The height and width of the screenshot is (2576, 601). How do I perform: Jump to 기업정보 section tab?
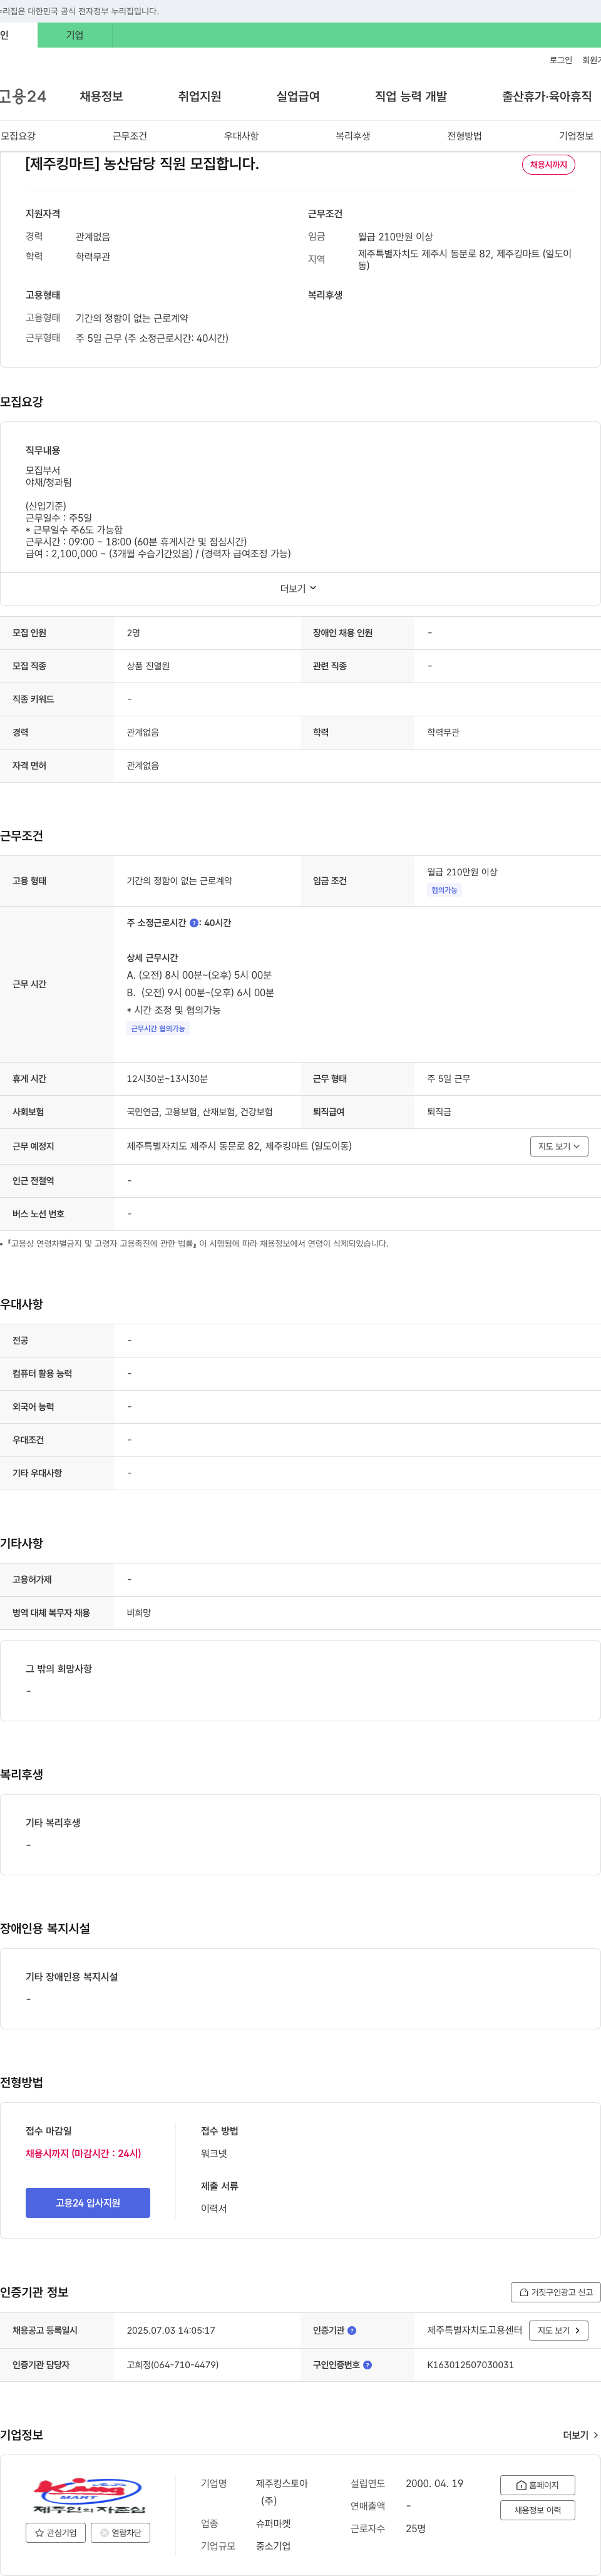(x=576, y=136)
